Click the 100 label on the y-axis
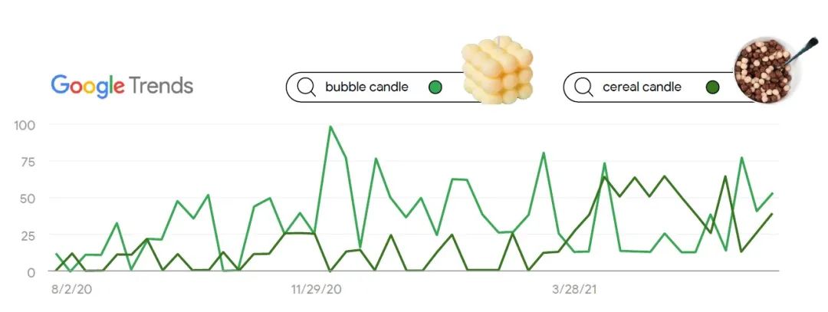The height and width of the screenshot is (312, 828). (x=36, y=124)
